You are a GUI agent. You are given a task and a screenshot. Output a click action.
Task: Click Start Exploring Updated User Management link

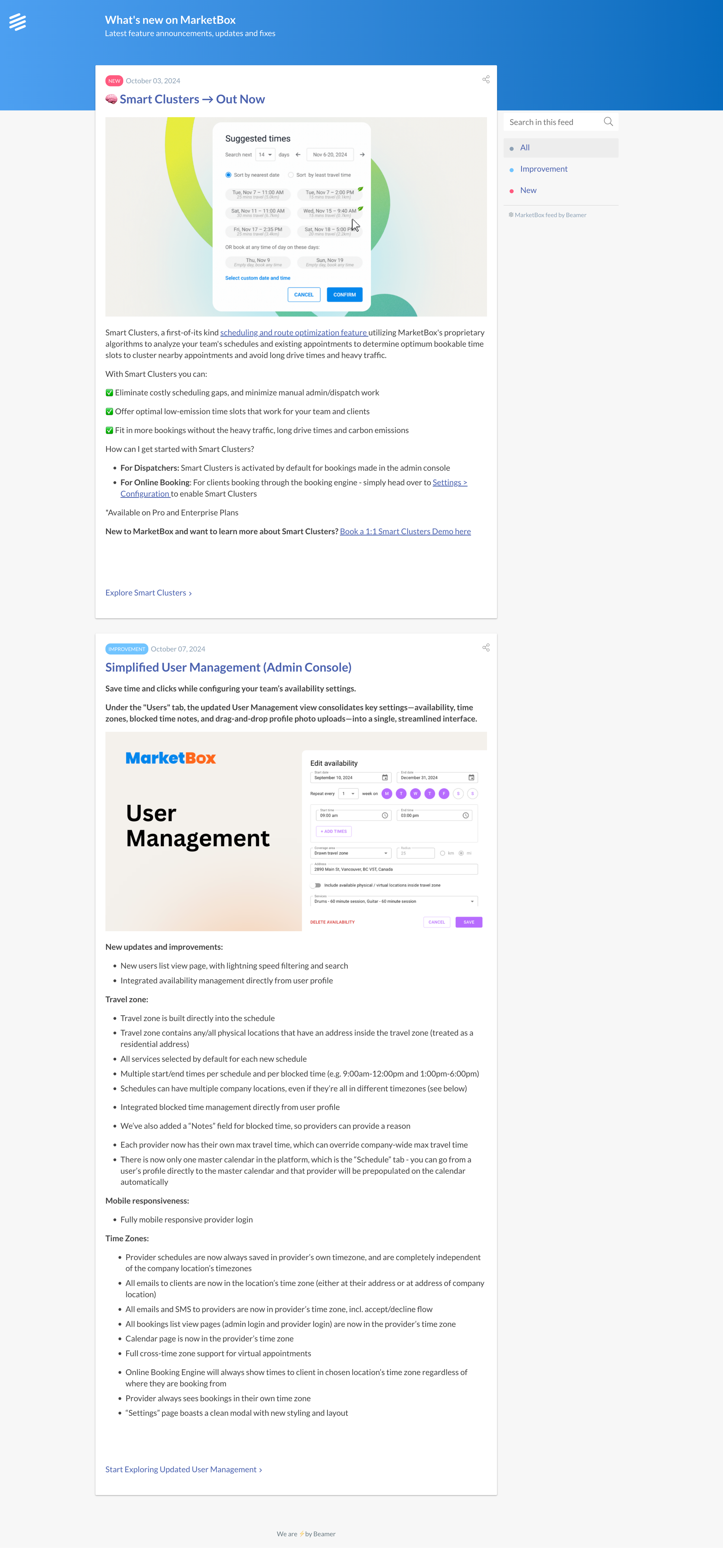pos(183,1469)
